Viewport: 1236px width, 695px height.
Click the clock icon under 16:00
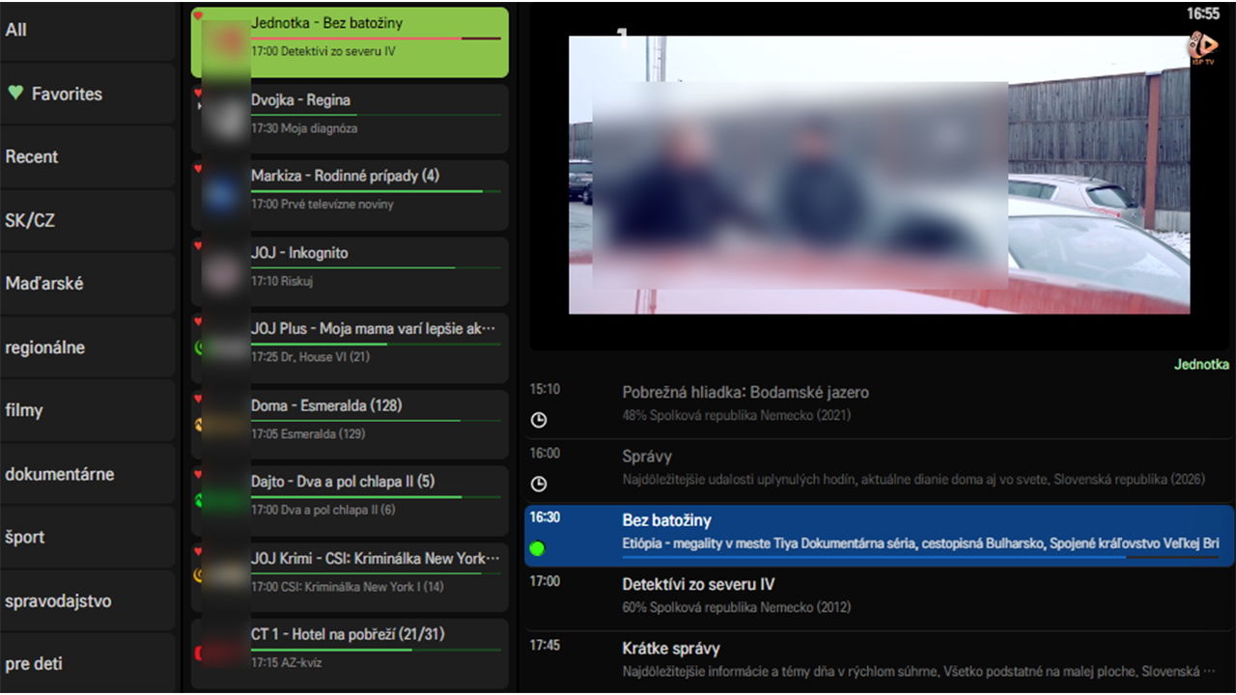coord(539,484)
